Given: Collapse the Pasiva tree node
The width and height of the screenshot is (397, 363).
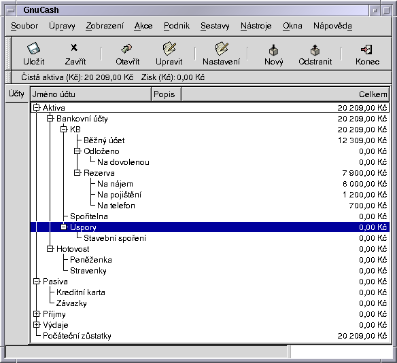Looking at the screenshot, I should 37,282.
